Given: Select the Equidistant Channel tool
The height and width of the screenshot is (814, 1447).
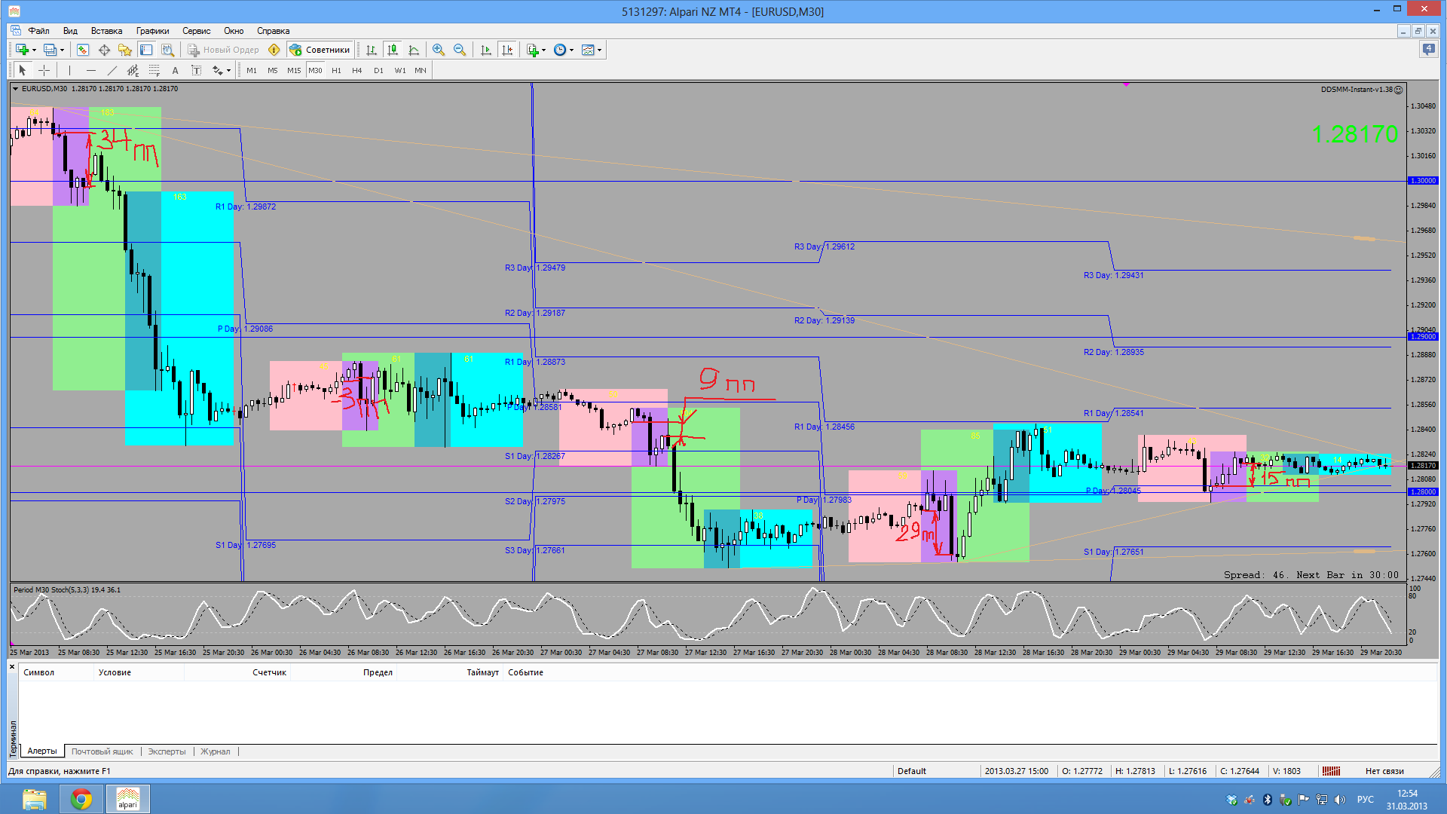Looking at the screenshot, I should (x=133, y=70).
